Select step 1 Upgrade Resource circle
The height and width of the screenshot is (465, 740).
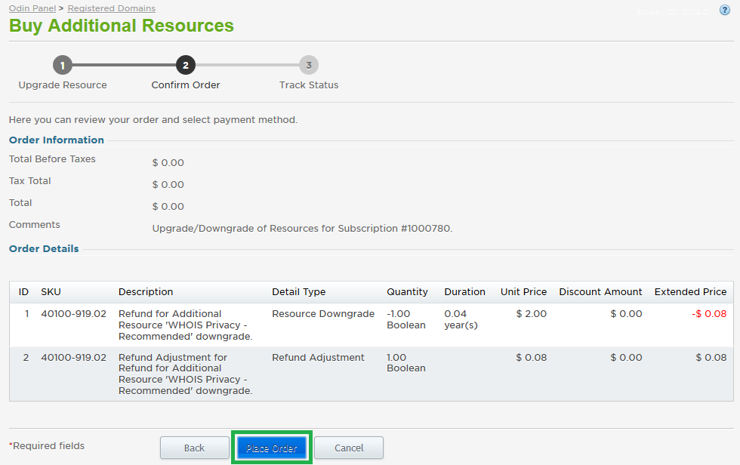point(62,65)
